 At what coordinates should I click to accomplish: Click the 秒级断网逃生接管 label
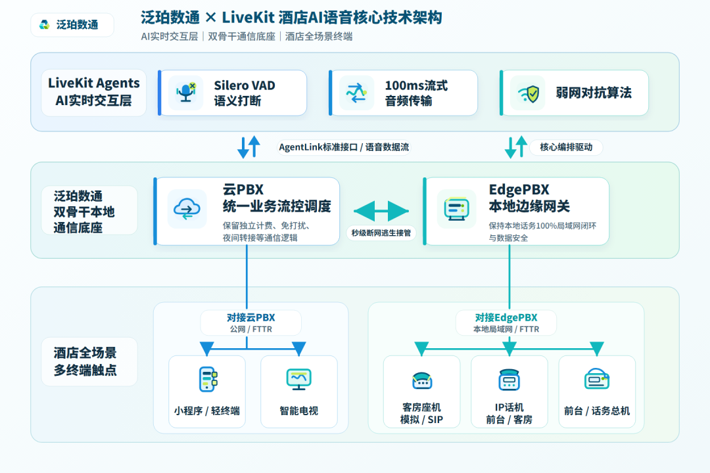coord(381,233)
